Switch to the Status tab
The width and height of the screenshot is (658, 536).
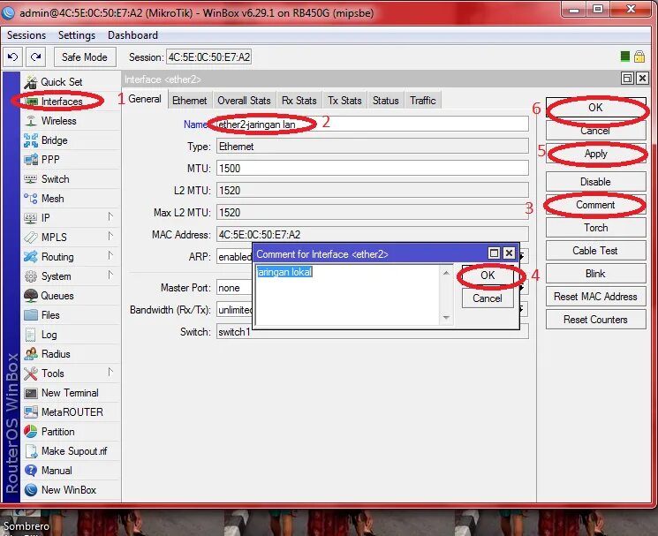point(386,101)
